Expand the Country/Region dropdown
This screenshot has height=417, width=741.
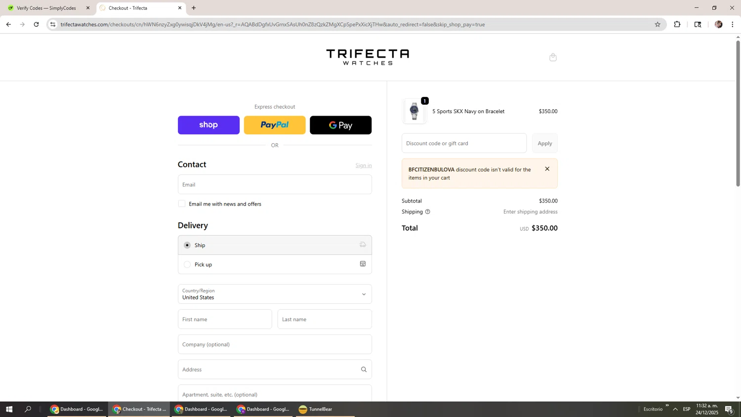[x=275, y=294]
